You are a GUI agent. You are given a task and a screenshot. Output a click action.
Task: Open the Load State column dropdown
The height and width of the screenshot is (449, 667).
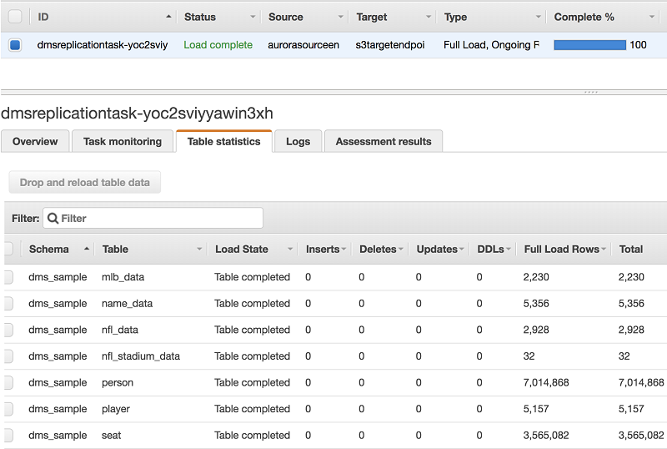pyautogui.click(x=290, y=250)
